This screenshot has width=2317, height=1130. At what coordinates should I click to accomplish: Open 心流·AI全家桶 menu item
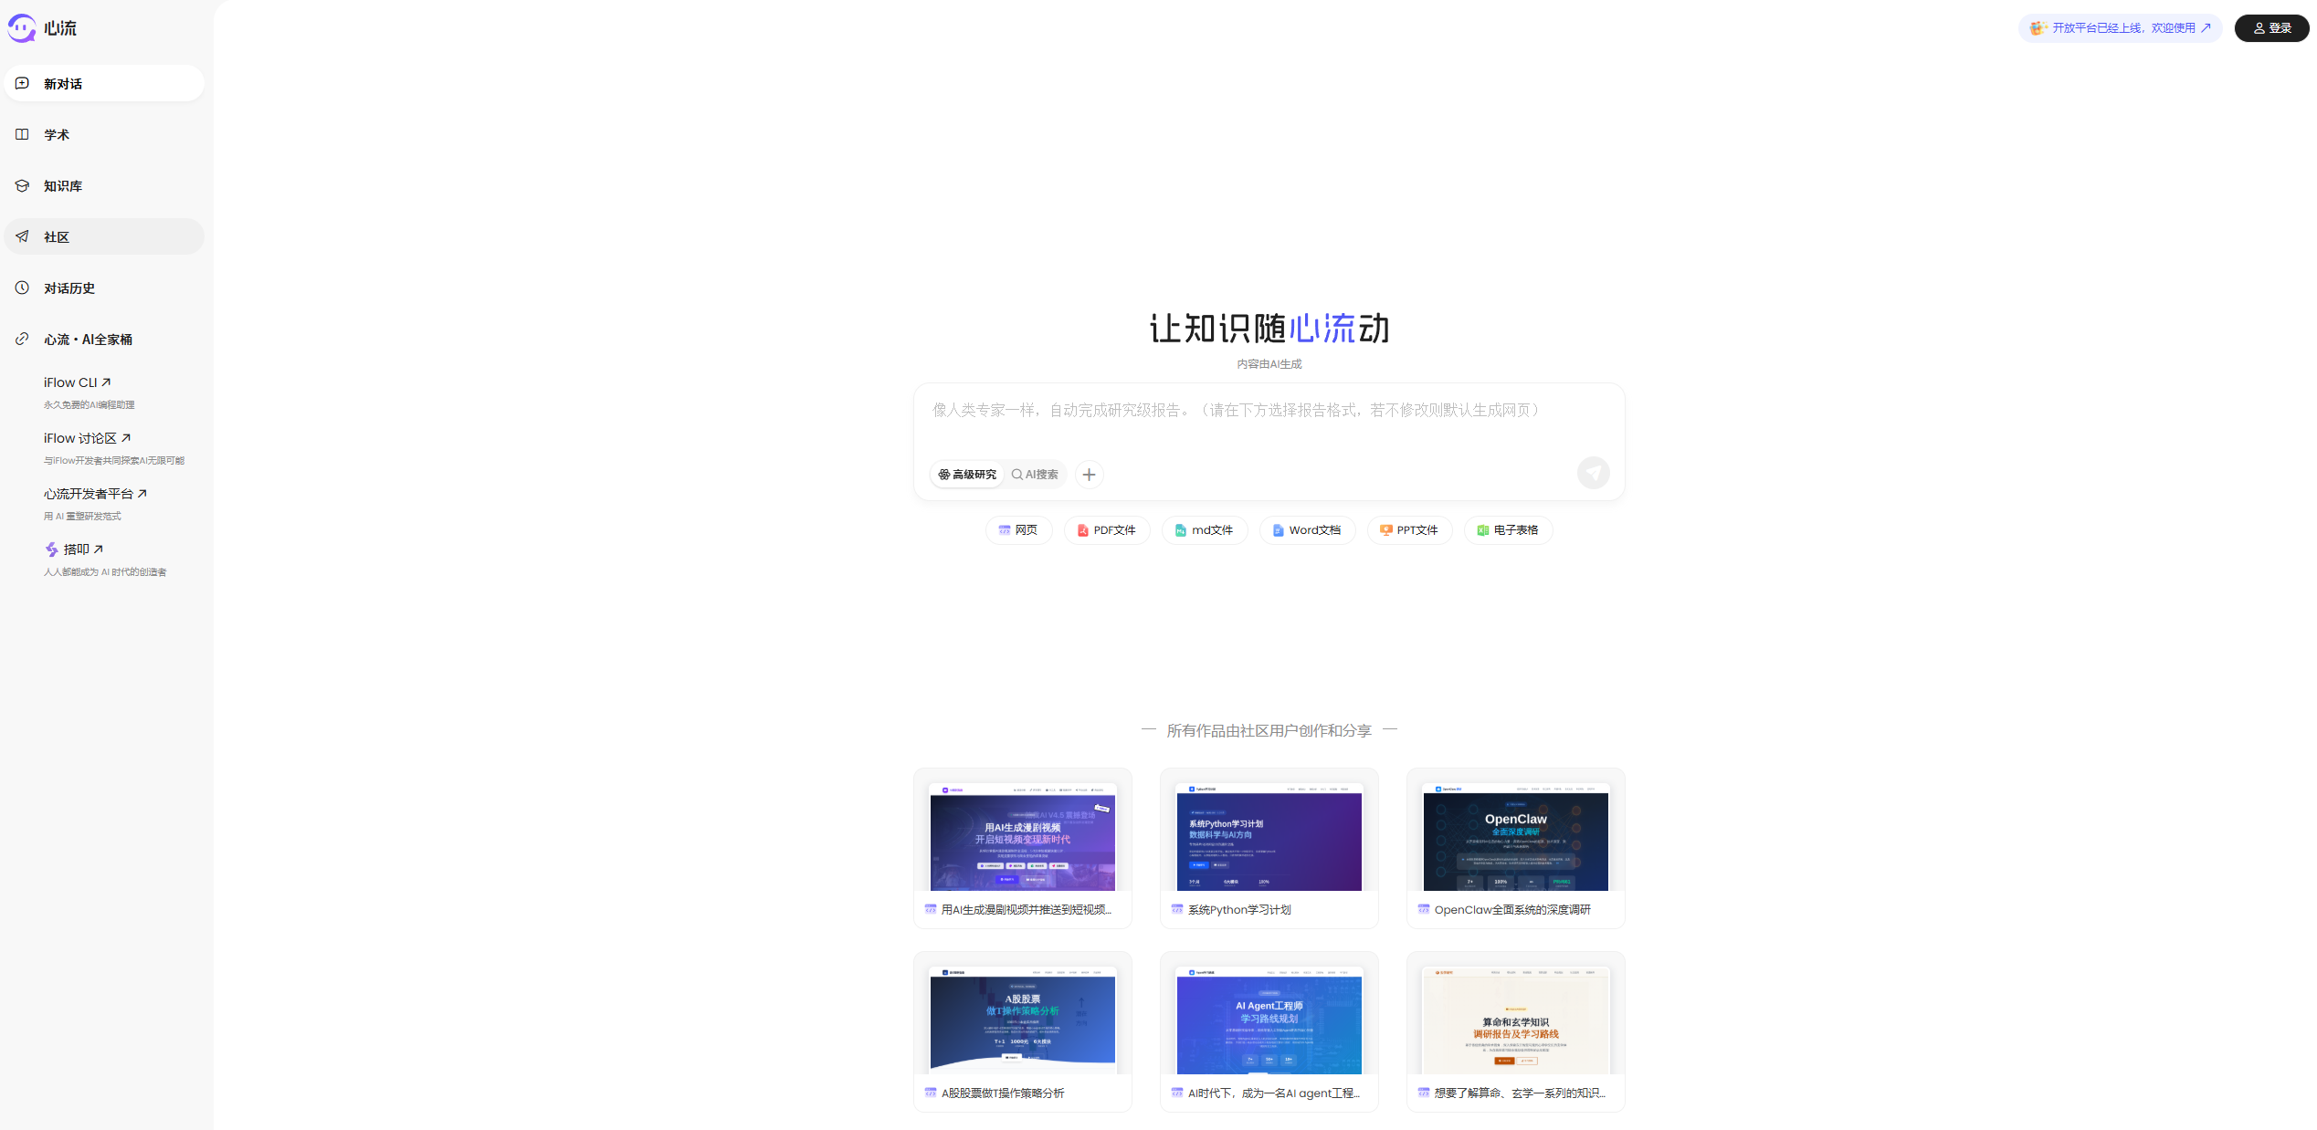[x=104, y=339]
